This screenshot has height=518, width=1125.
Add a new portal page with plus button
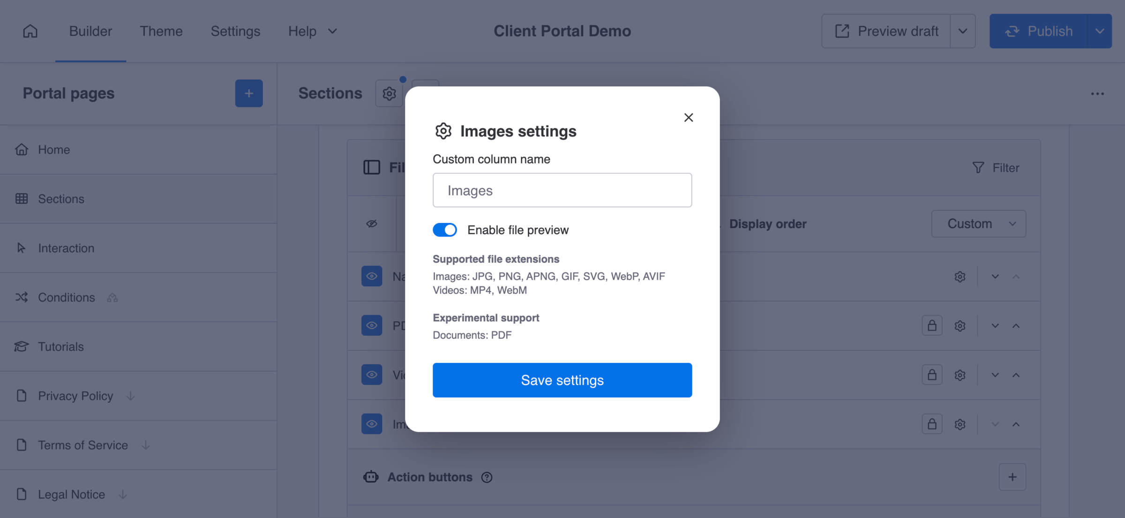pyautogui.click(x=248, y=93)
